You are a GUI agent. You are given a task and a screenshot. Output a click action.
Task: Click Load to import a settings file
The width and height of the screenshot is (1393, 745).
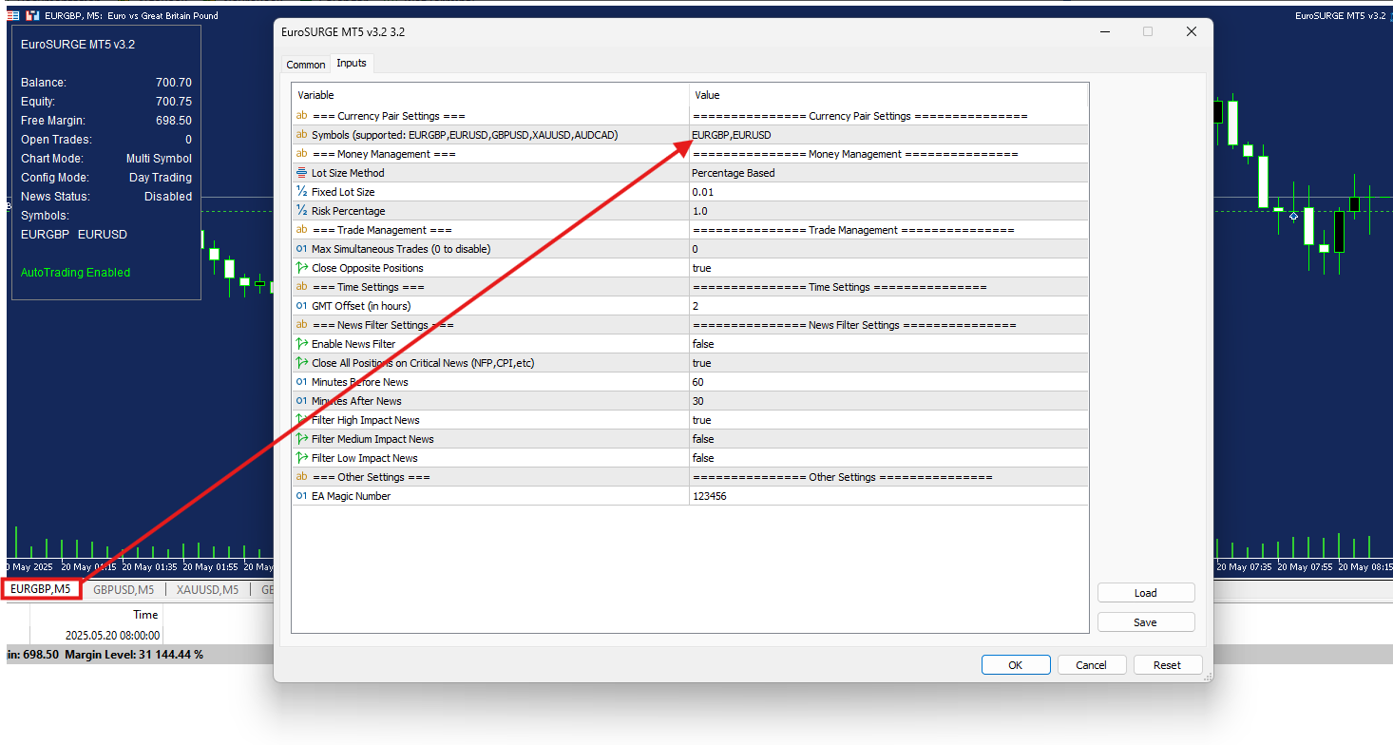coord(1146,593)
